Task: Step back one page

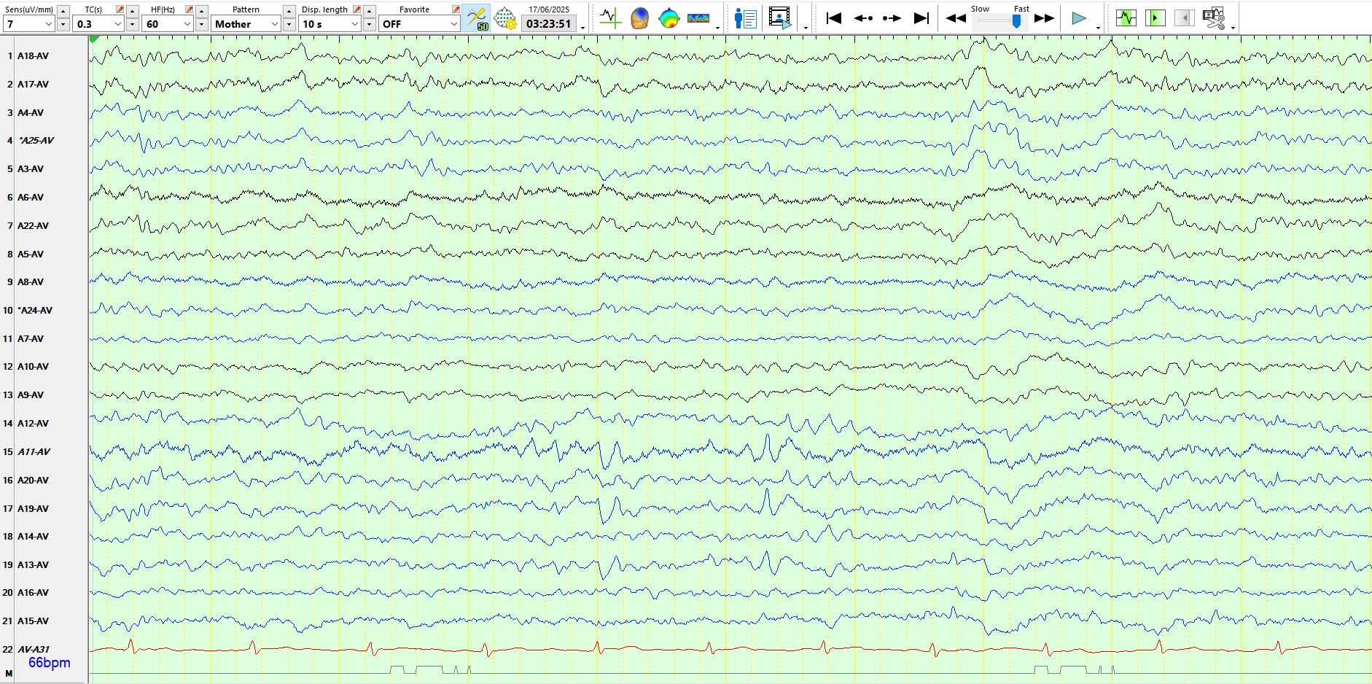Action: 863,18
